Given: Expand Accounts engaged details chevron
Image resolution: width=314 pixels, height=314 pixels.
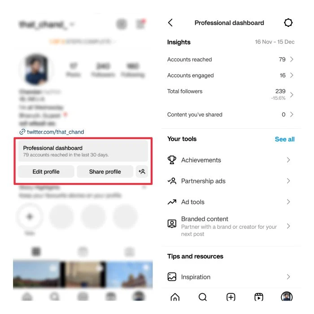Looking at the screenshot, I should tap(292, 75).
